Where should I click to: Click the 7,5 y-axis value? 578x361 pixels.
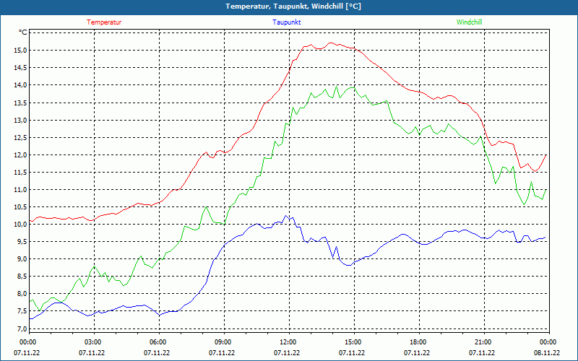point(22,311)
